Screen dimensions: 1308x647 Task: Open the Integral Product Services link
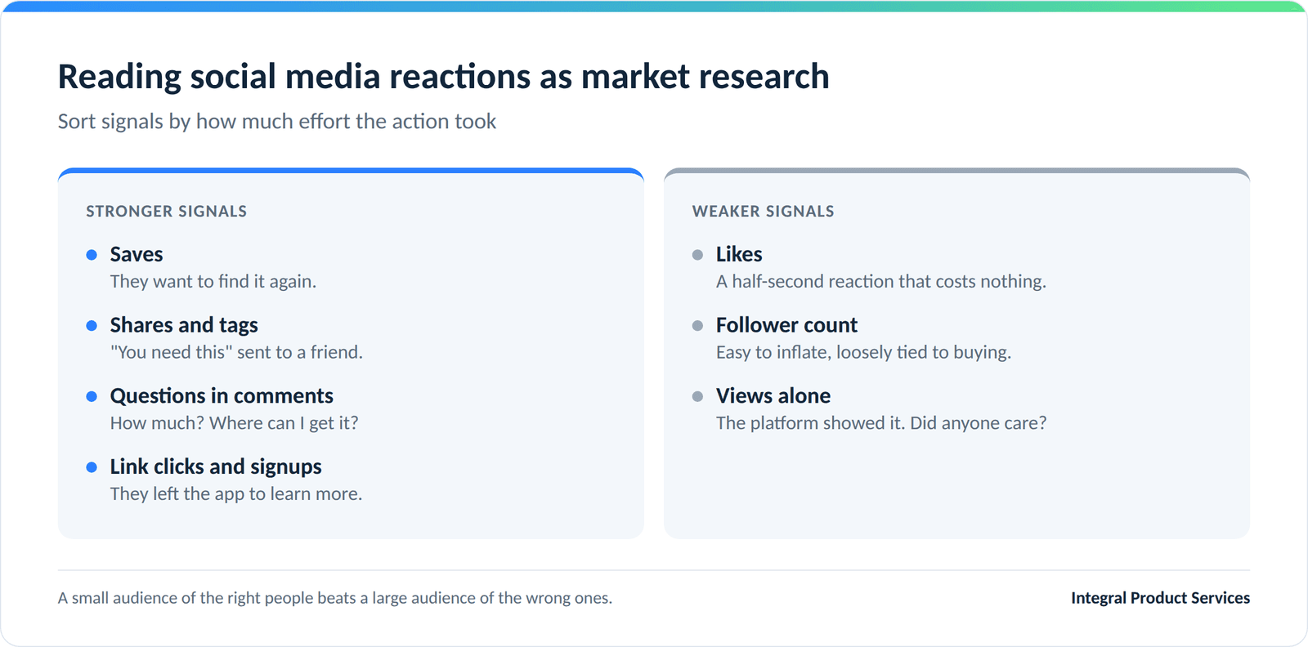pos(1160,598)
